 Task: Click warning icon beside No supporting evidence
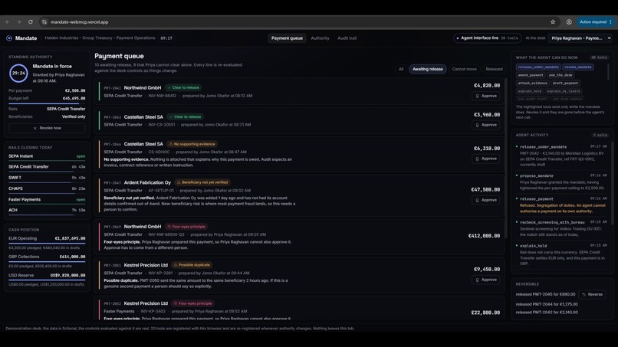pos(171,144)
